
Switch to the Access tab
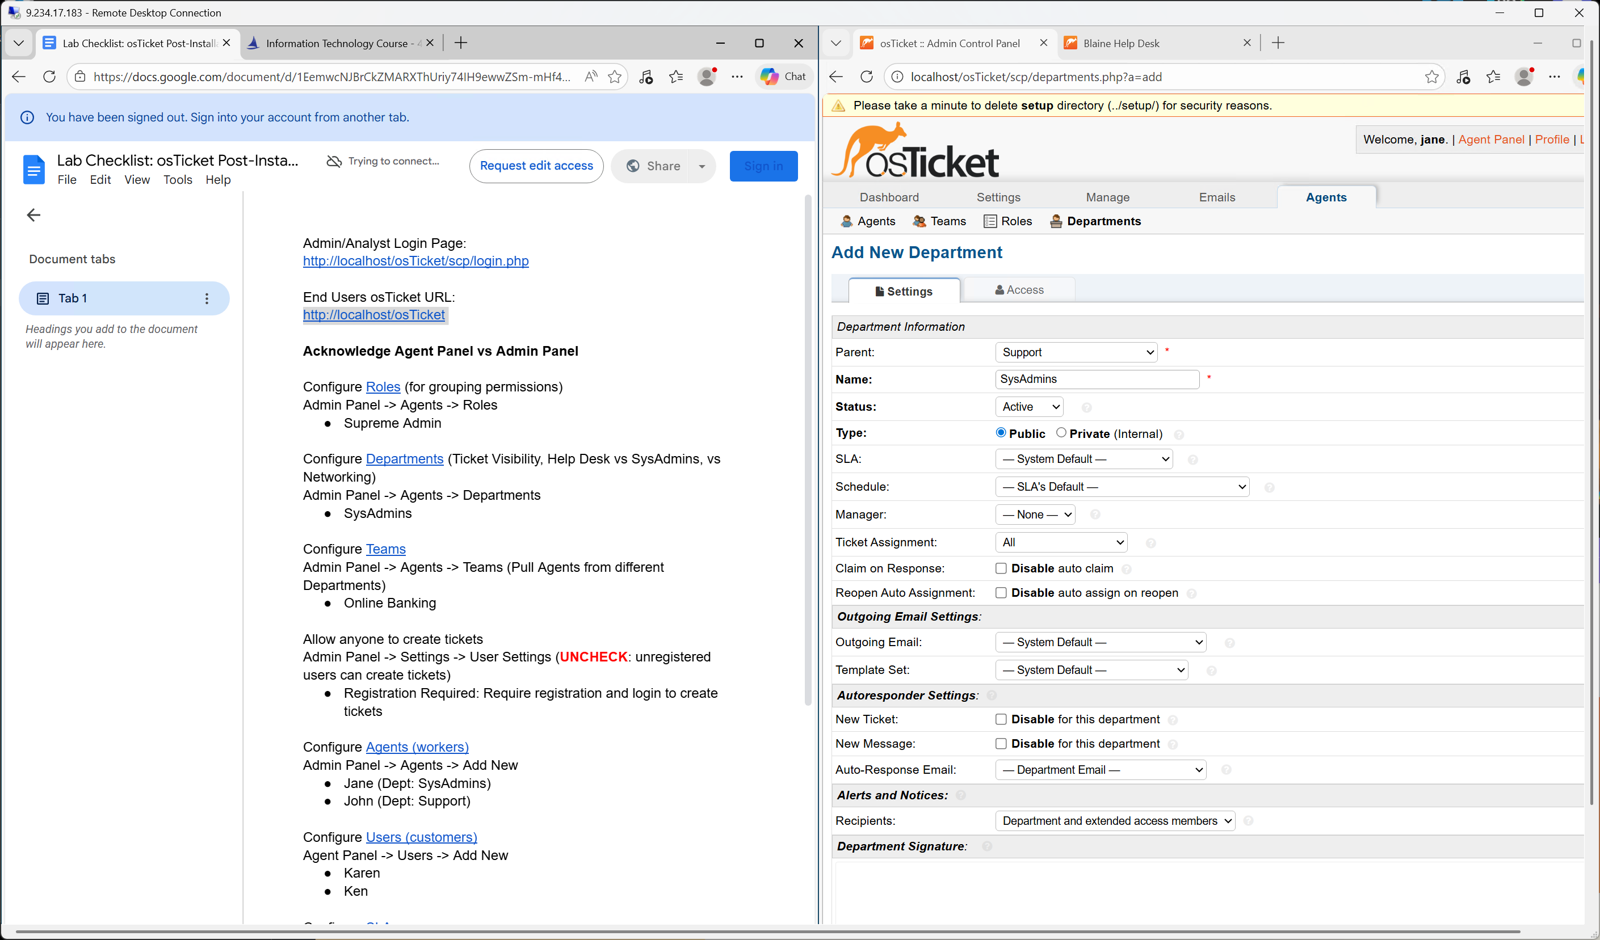click(x=1019, y=290)
